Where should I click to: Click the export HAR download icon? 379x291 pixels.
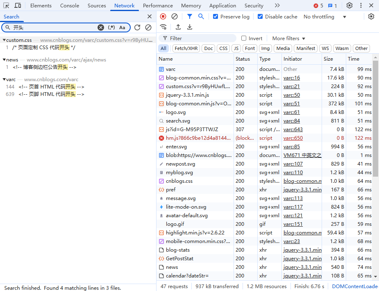[190, 27]
